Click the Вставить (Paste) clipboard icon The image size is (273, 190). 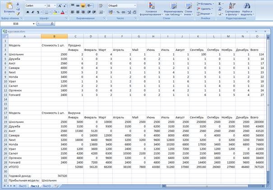[x=10, y=7]
